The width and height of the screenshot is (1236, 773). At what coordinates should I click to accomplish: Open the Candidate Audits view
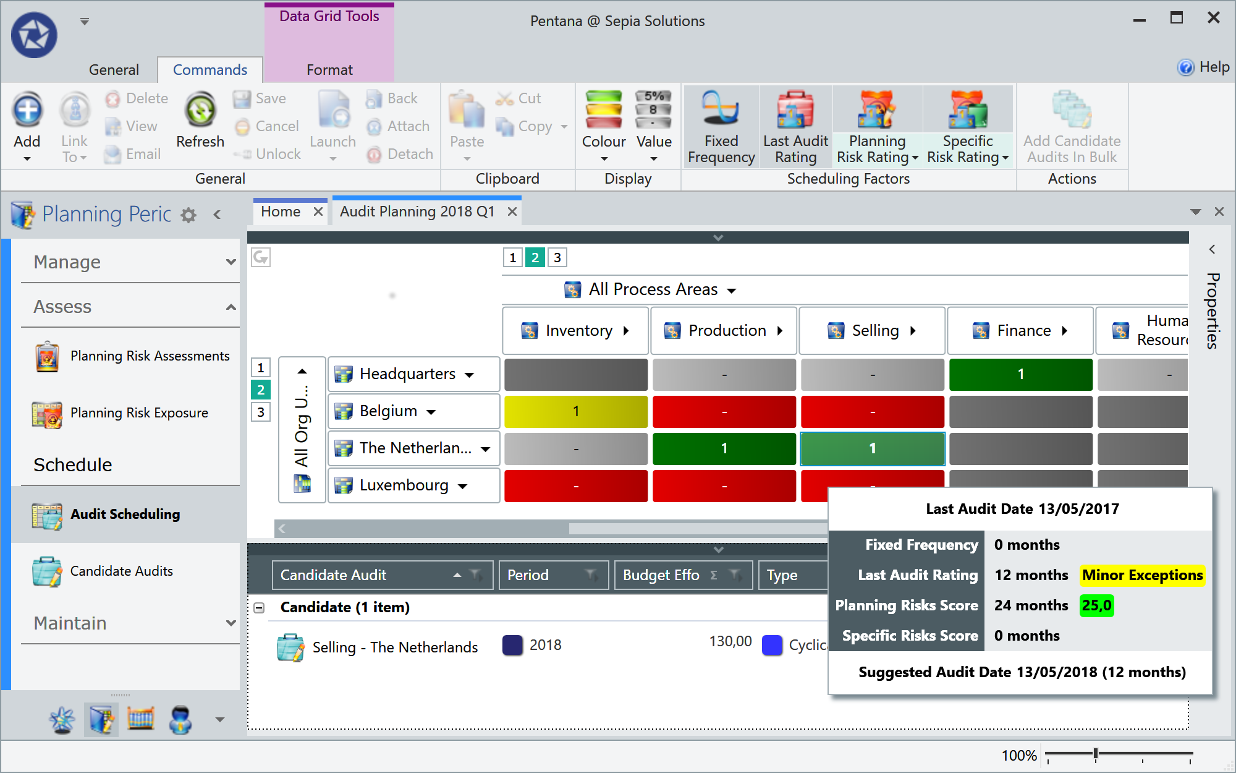pyautogui.click(x=121, y=570)
